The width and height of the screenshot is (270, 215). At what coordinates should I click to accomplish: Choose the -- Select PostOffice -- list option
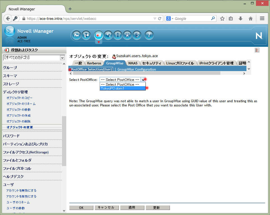pos(123,85)
